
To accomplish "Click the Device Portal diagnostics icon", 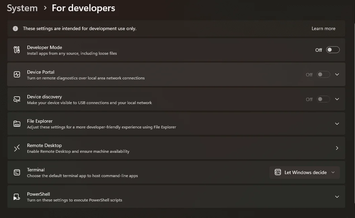I will pos(17,74).
